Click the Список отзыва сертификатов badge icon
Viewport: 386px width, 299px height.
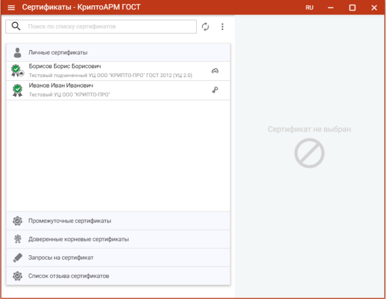coord(18,276)
